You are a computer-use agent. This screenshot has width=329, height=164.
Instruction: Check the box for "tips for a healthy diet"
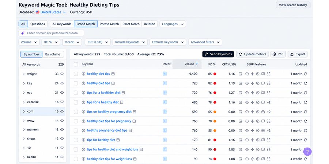(76, 102)
